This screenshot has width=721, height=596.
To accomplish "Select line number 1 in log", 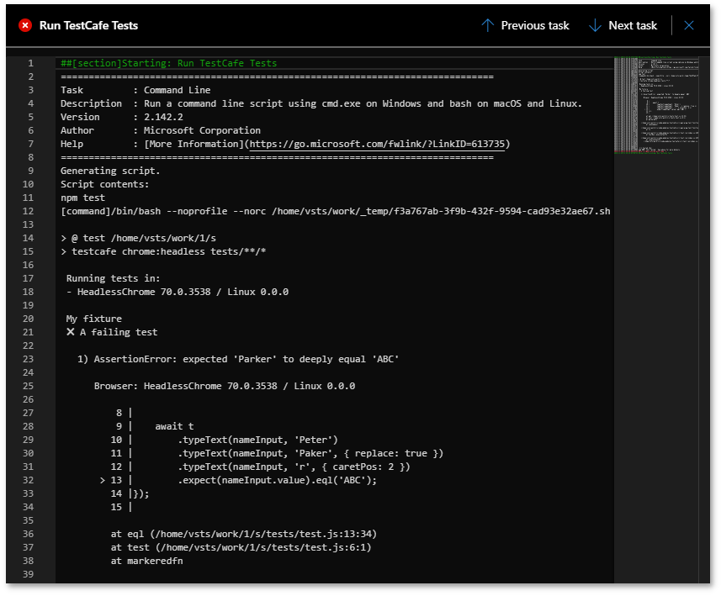I will [30, 63].
